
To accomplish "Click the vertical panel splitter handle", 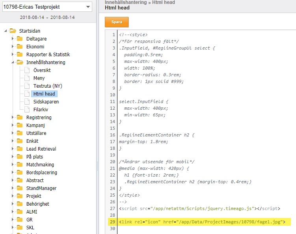I will tap(97, 166).
